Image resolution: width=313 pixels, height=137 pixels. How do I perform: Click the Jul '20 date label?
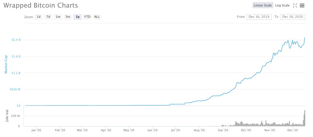[176, 130]
